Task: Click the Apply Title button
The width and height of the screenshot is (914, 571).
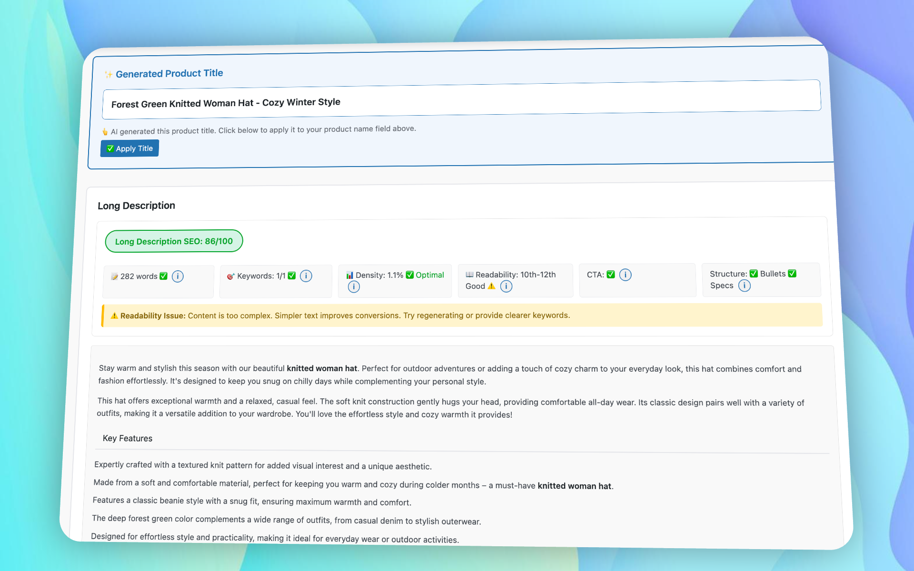Action: click(x=129, y=148)
